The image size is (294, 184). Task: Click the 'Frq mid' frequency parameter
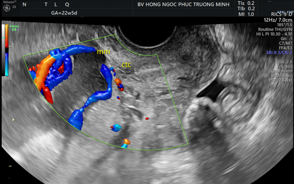click(284, 67)
